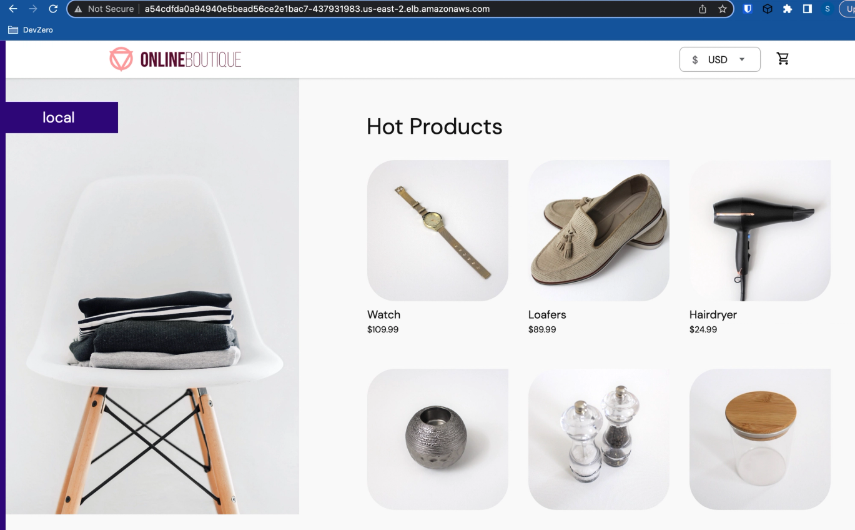Viewport: 855px width, 530px height.
Task: Select the Hairdryer product image
Action: (x=760, y=231)
